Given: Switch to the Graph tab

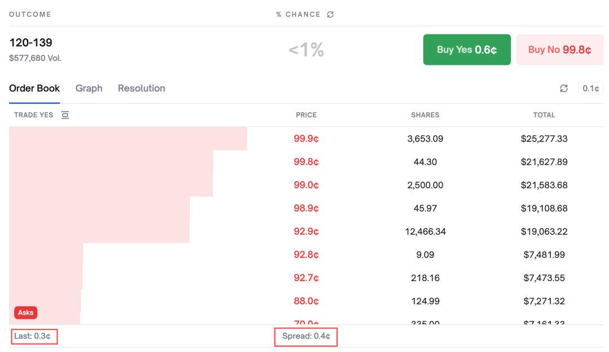Looking at the screenshot, I should point(89,88).
